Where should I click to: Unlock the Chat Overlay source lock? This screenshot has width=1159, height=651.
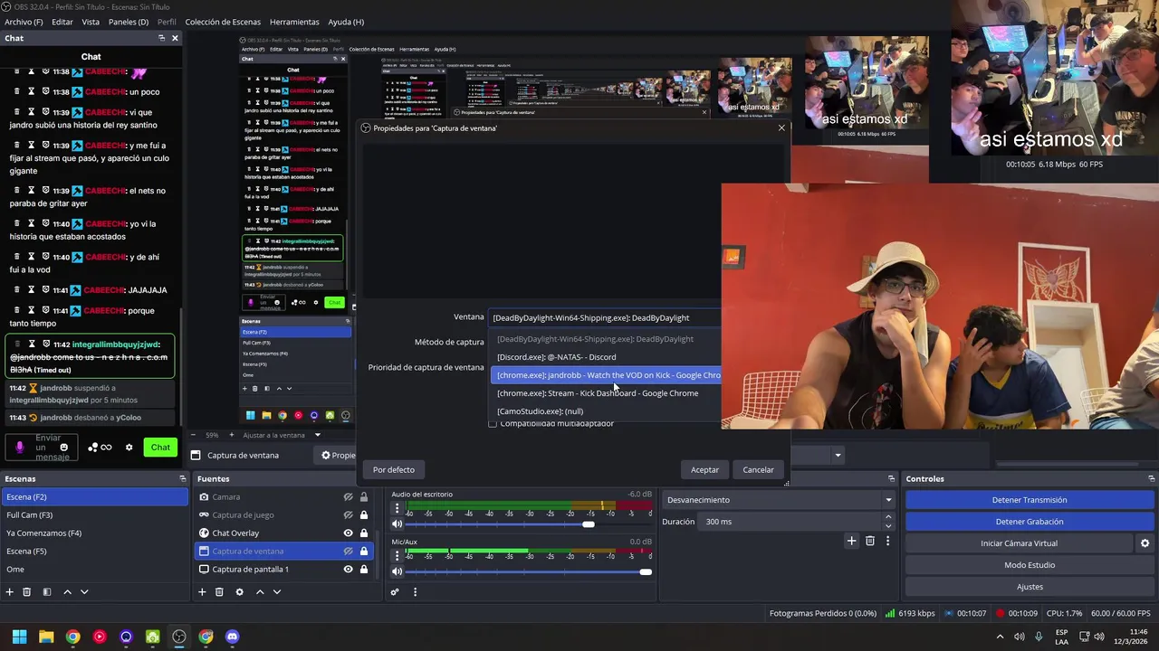[x=364, y=533]
